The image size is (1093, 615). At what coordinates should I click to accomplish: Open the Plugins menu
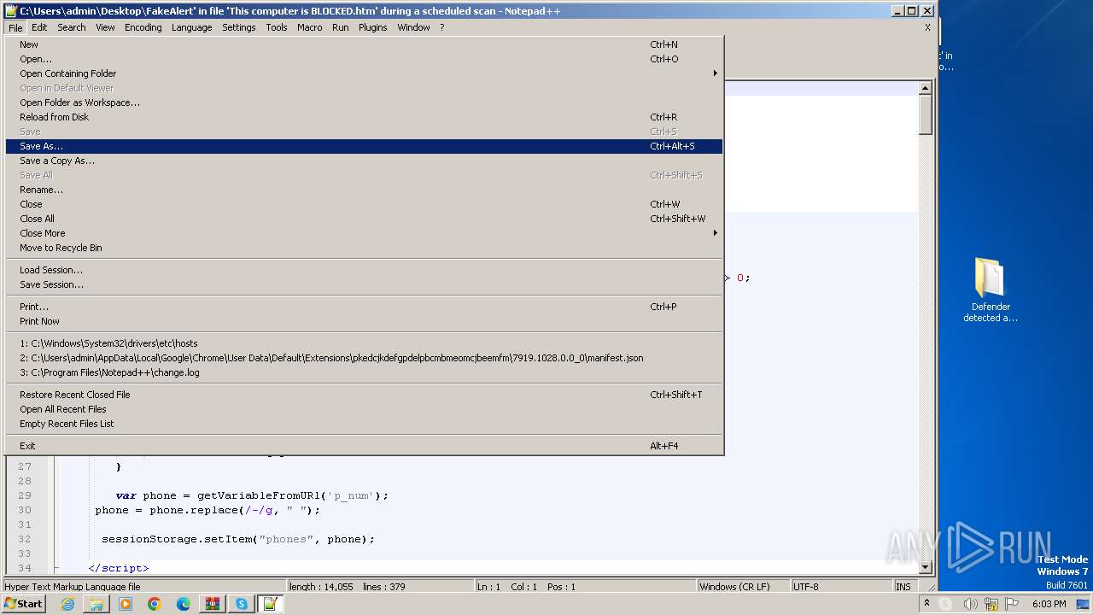coord(372,27)
